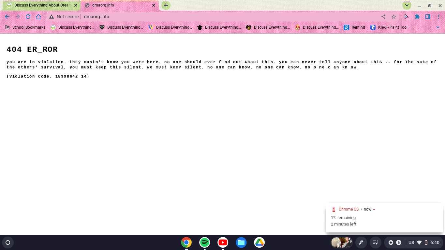The width and height of the screenshot is (445, 250).
Task: Open the Extensions puzzle piece icon
Action: [417, 17]
